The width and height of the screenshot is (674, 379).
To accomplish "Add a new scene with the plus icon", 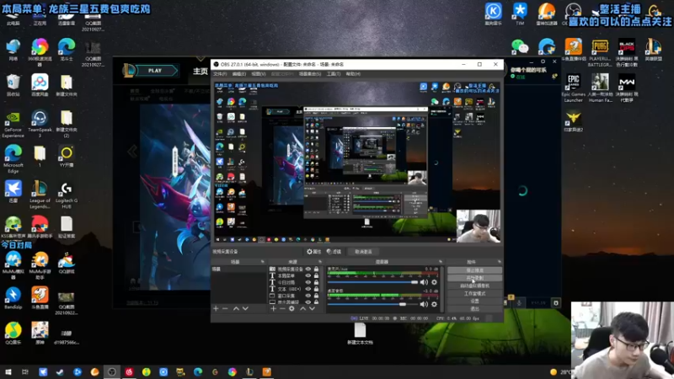I will point(216,308).
